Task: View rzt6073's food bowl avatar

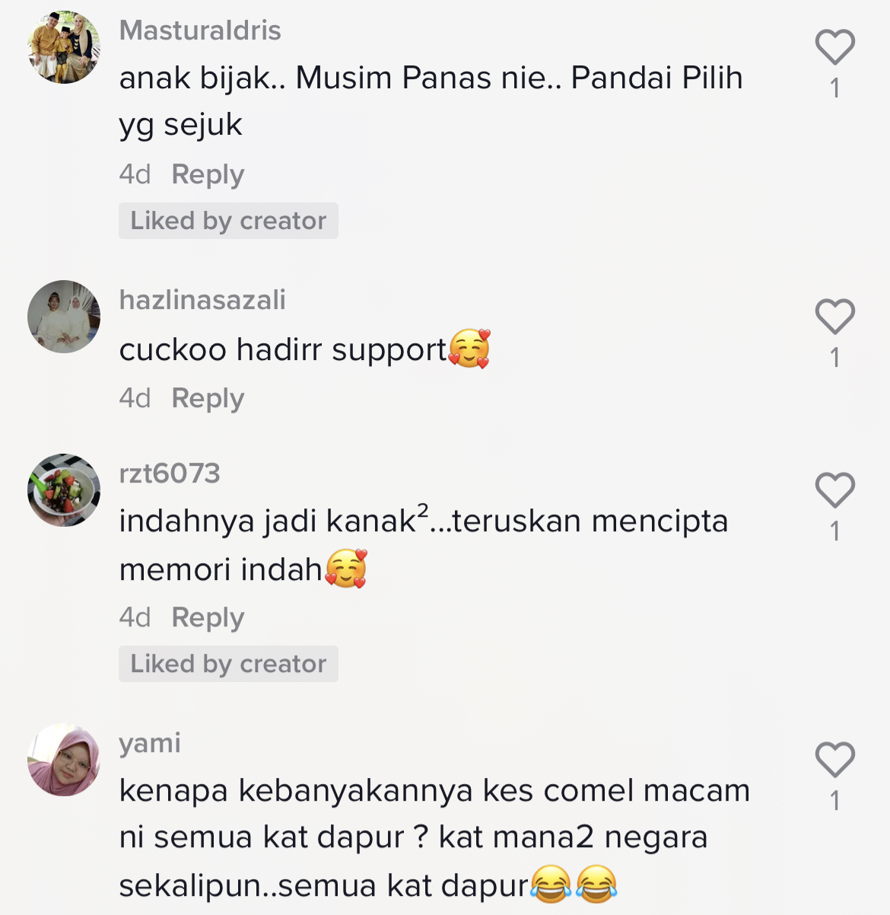Action: tap(64, 490)
